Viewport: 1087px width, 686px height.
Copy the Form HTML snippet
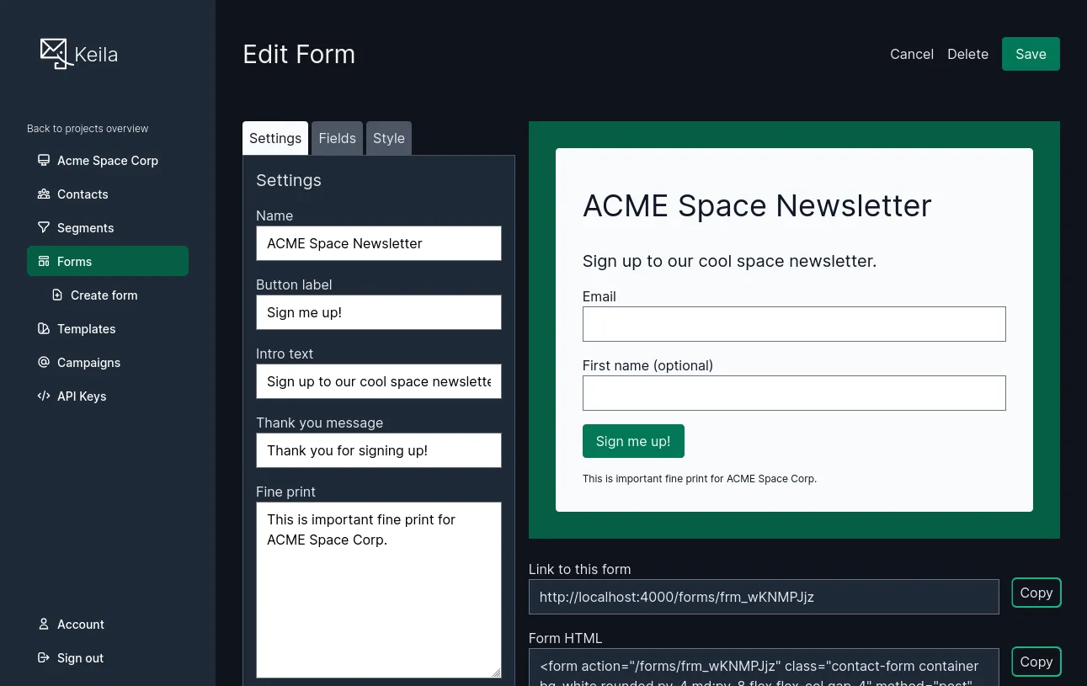(x=1036, y=662)
